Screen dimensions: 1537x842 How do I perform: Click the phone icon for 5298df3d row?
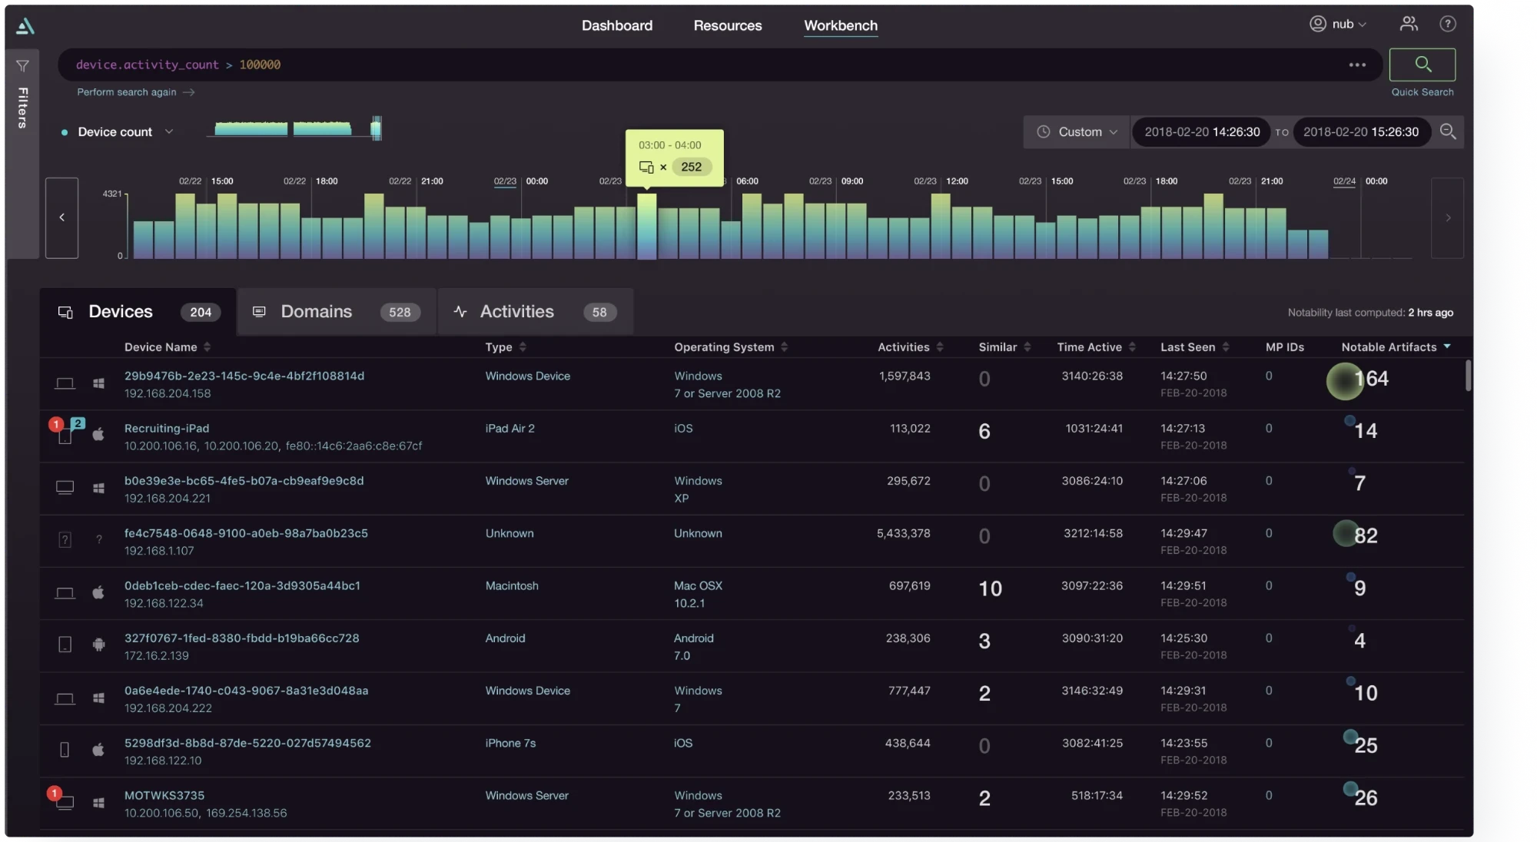(65, 750)
